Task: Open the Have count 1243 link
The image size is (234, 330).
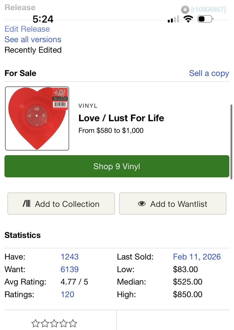Action: (69, 257)
